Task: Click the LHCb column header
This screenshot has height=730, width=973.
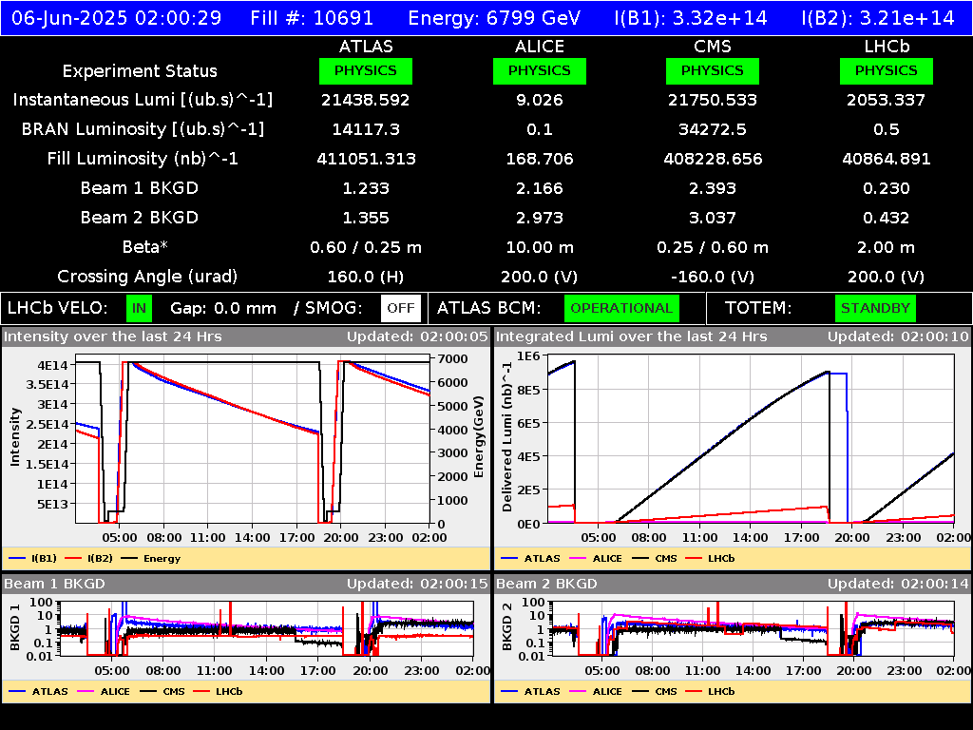Action: [887, 47]
